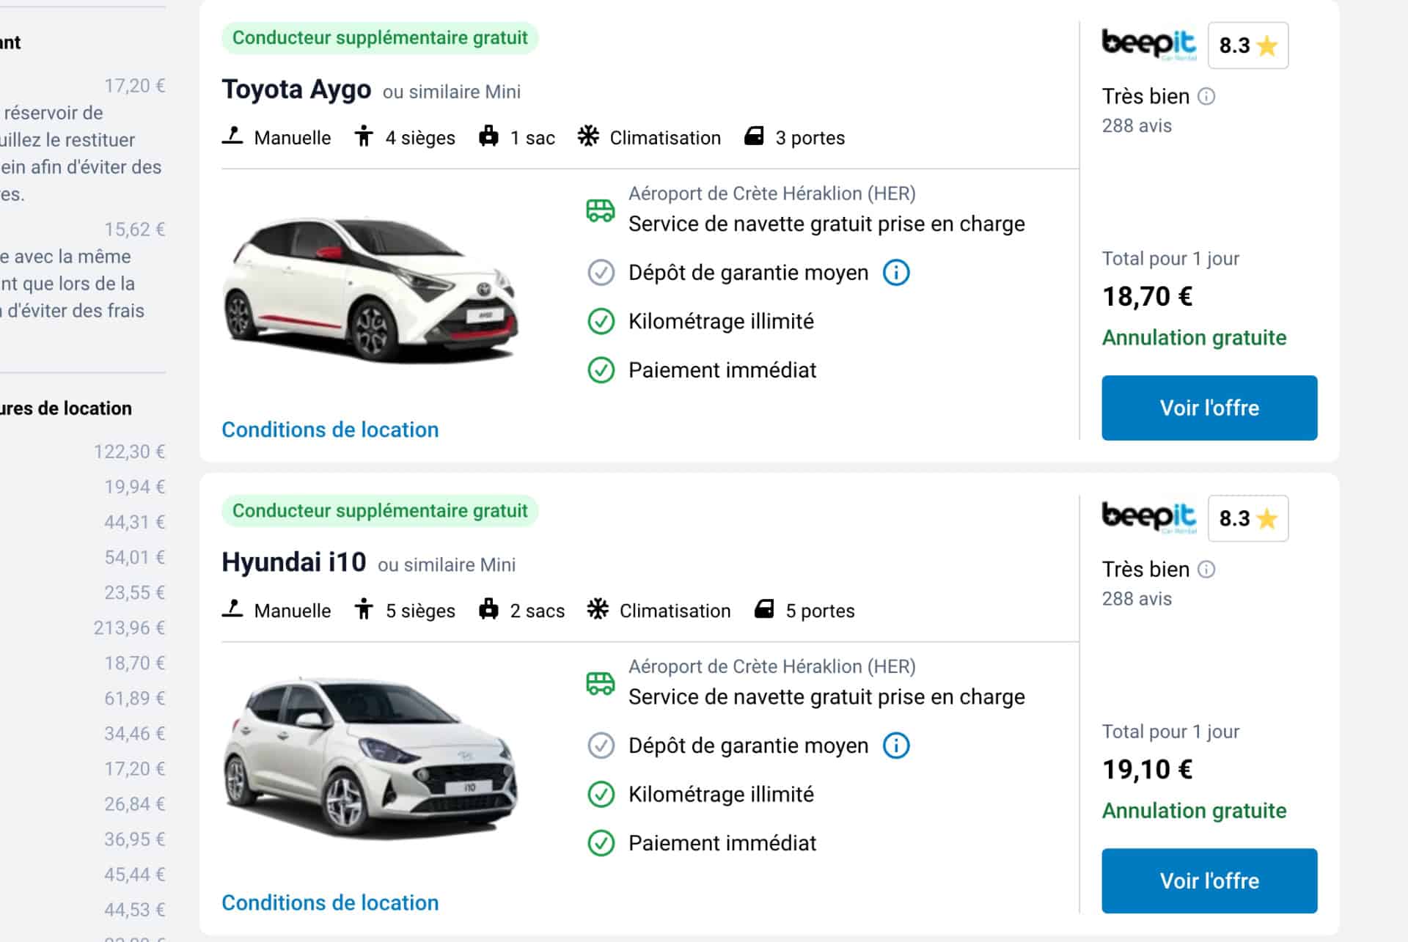
Task: Click the green Kilométrage illimité checkmark on Hyundai i10
Action: point(601,793)
